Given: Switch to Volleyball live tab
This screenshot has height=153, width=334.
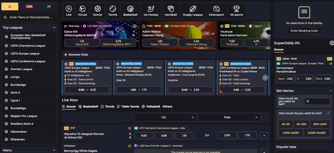Looking at the screenshot, I should coord(151,106).
